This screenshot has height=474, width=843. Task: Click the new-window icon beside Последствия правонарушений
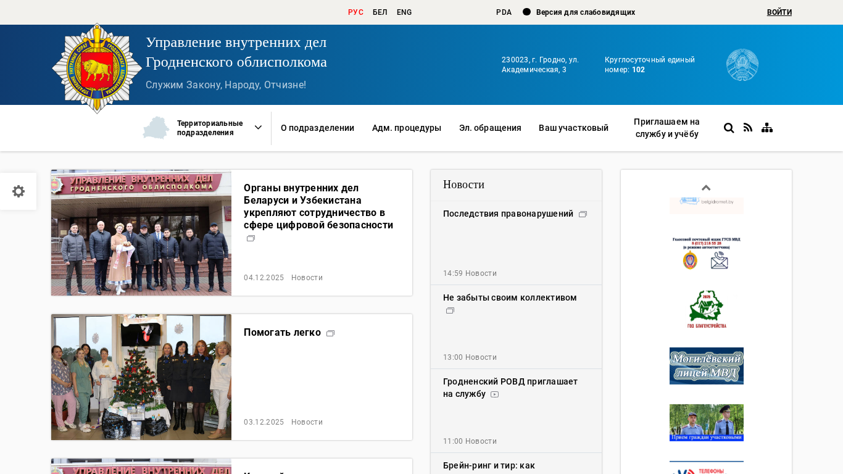tap(583, 214)
